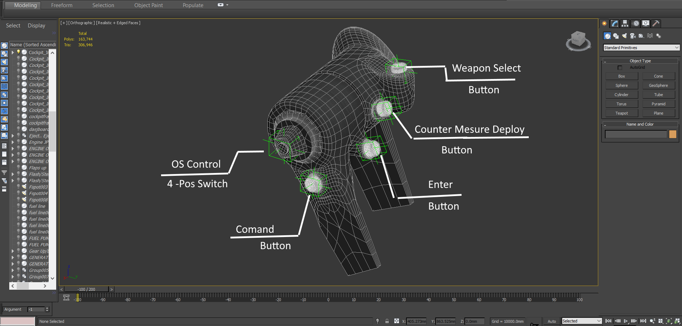682x326 pixels.
Task: Open the Standard Primitives dropdown
Action: coord(641,48)
